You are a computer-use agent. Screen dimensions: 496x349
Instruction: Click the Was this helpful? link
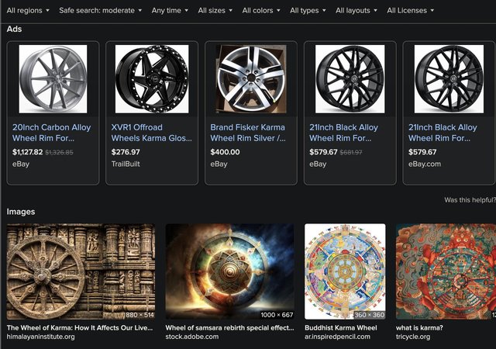click(x=470, y=200)
